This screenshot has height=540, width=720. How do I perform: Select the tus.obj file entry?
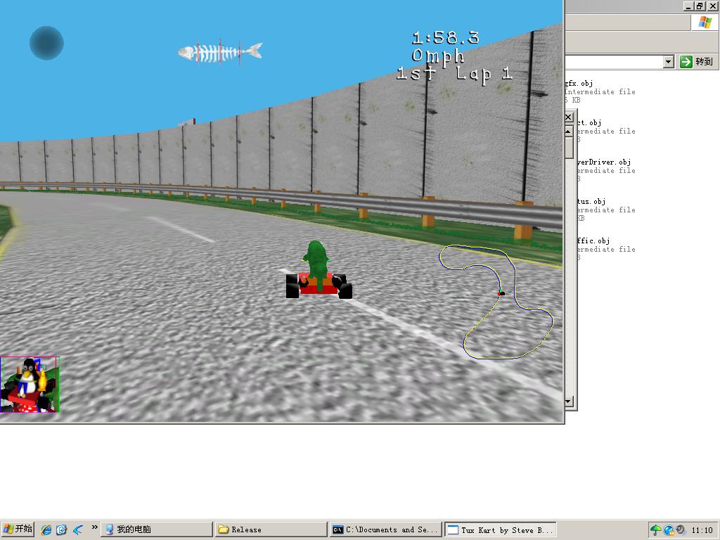606,210
